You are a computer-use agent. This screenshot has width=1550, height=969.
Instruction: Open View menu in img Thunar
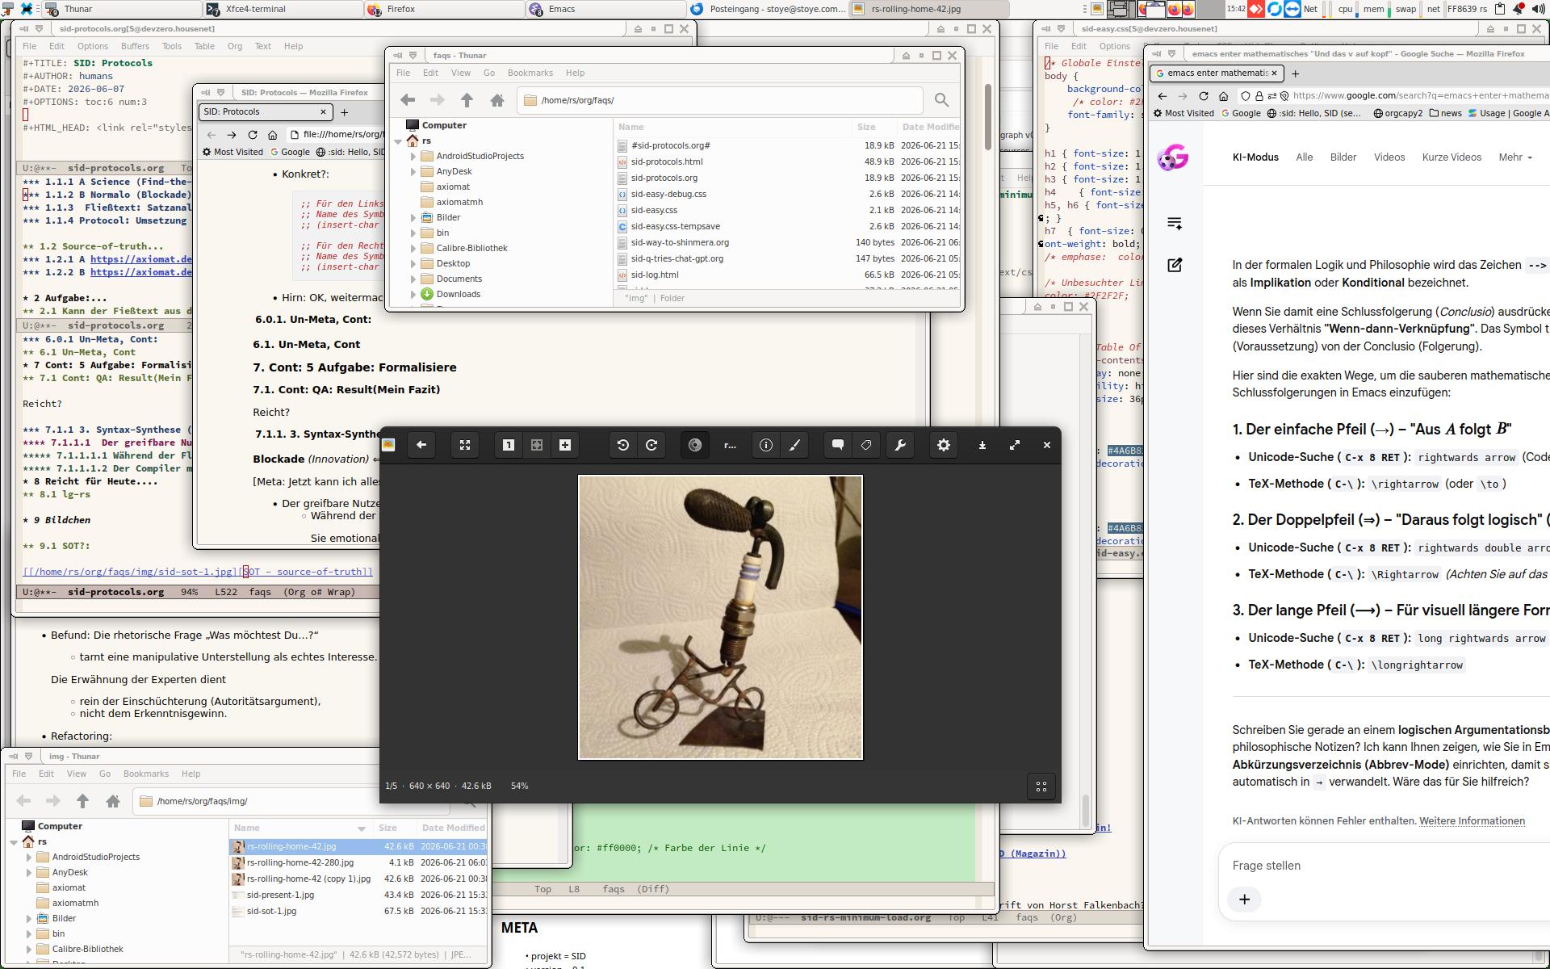tap(77, 774)
